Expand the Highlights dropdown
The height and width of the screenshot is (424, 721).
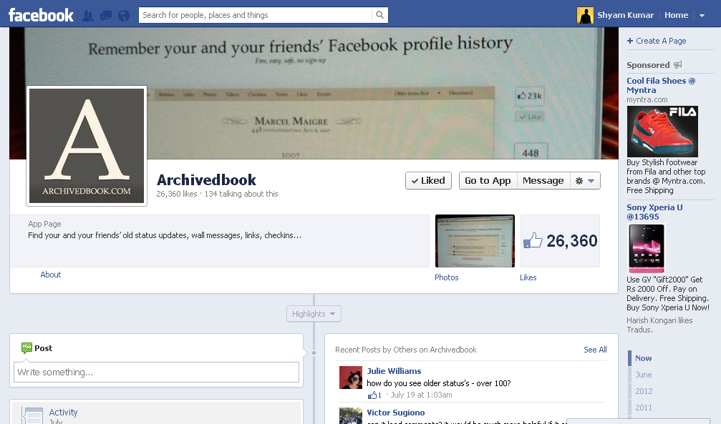[x=313, y=313]
